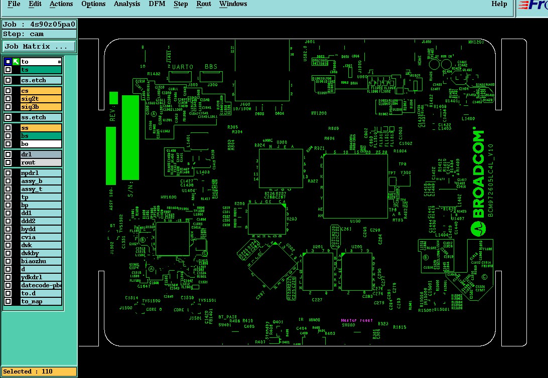Toggle the checkbox for layer 'cs.etch'
548x378 pixels.
pos(8,80)
